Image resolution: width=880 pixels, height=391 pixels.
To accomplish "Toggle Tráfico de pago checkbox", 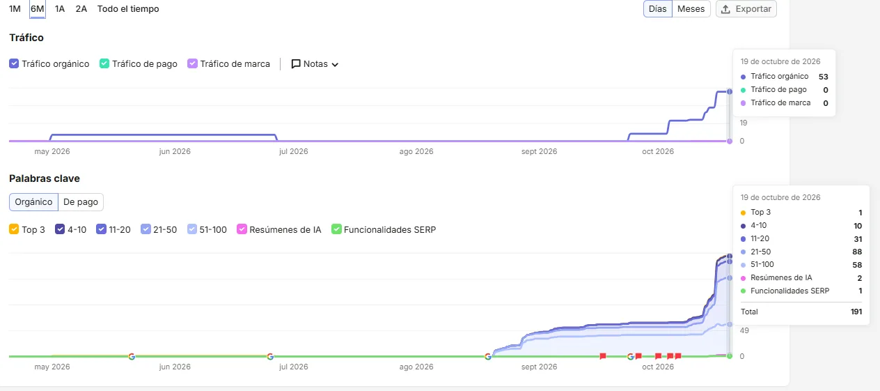I will tap(104, 63).
